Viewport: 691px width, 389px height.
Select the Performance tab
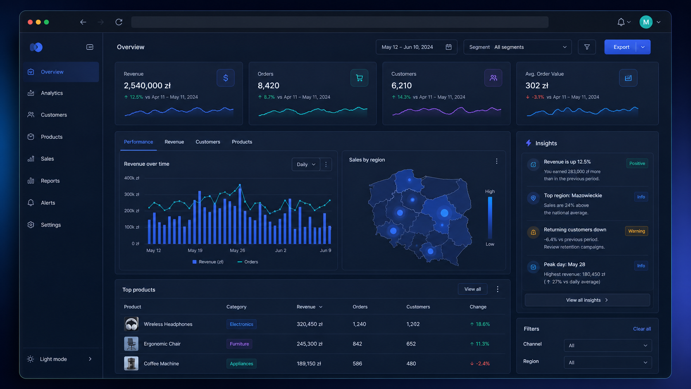(x=138, y=142)
